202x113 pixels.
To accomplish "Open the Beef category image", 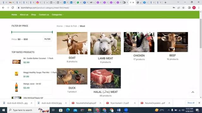I will click(x=173, y=42).
